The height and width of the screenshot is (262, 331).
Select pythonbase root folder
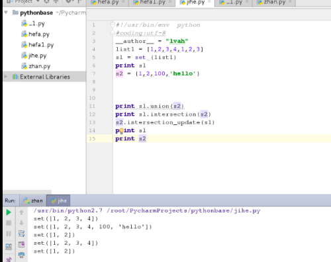[x=36, y=13]
